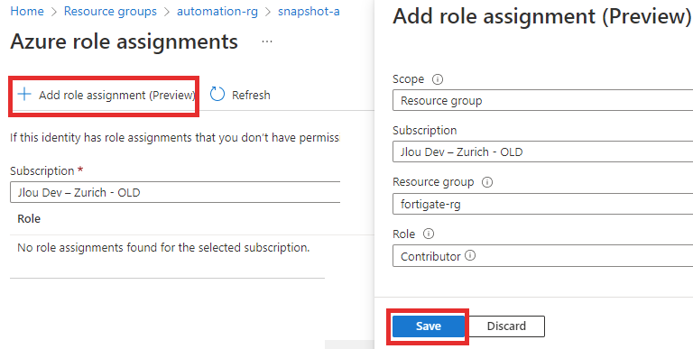Open the ellipsis menu beside Azure role assignments
This screenshot has width=693, height=349.
coord(267,41)
